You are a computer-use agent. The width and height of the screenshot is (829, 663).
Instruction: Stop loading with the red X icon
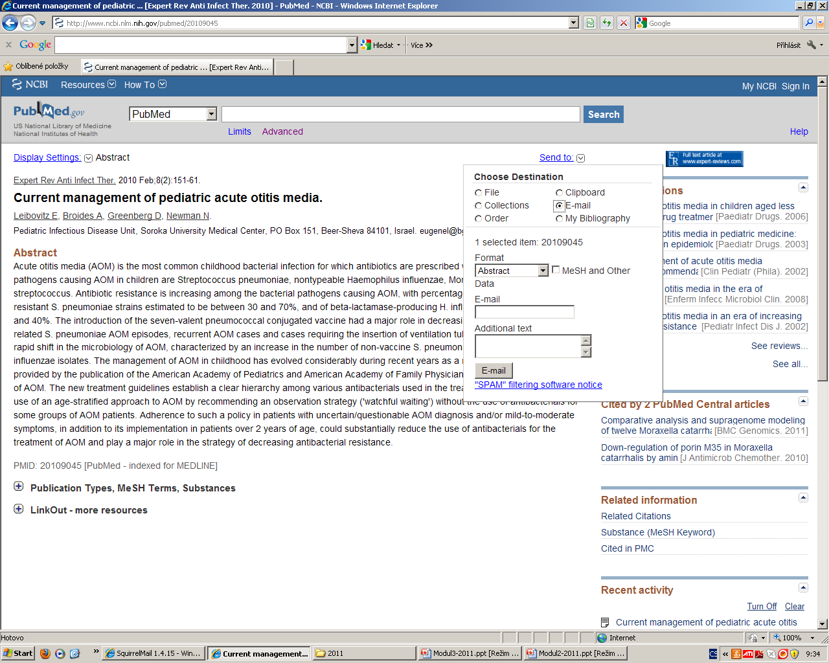(x=623, y=23)
